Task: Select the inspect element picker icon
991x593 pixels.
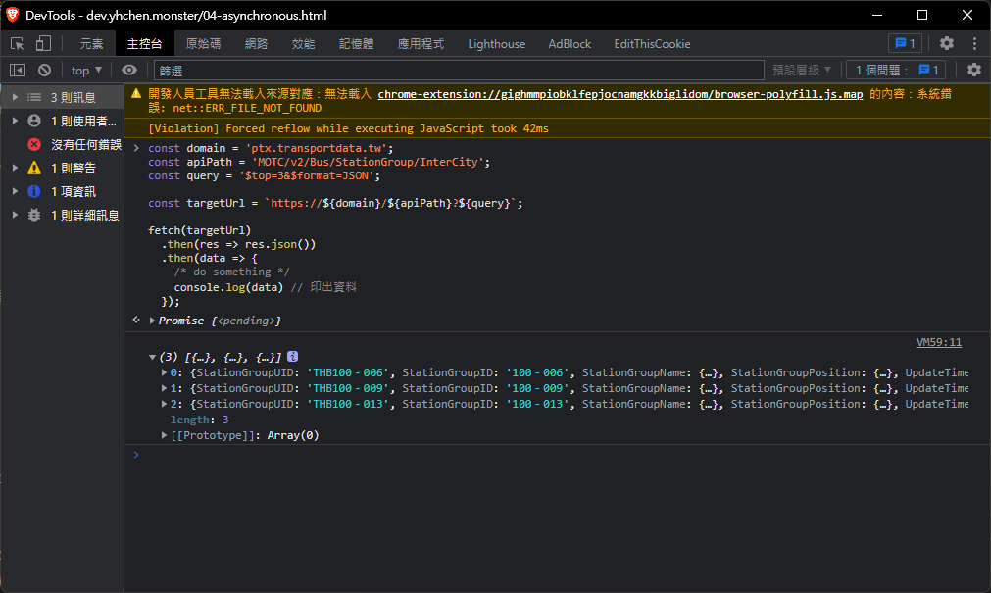Action: pos(17,43)
